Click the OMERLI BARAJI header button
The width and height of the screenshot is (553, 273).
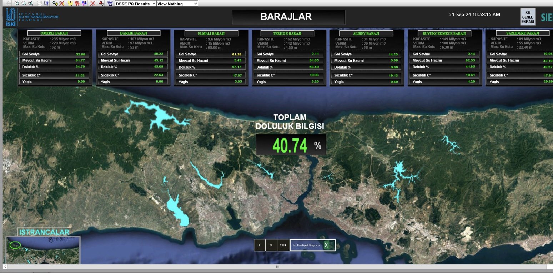coord(54,33)
